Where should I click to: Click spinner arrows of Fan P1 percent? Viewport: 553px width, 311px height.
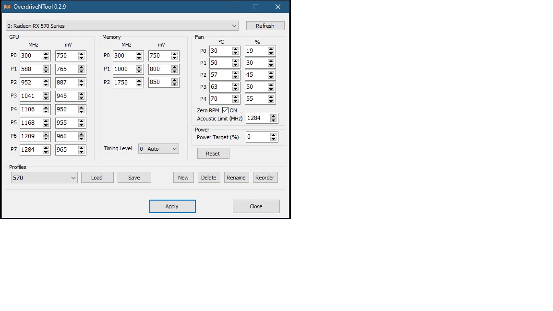pyautogui.click(x=271, y=63)
